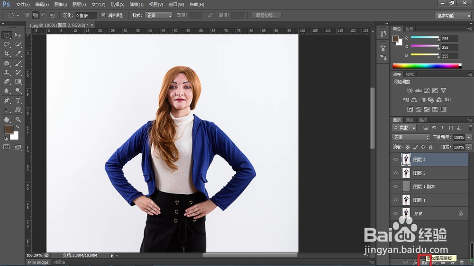Select the Clone Stamp tool
Viewport: 474px width, 266px height.
(6, 72)
